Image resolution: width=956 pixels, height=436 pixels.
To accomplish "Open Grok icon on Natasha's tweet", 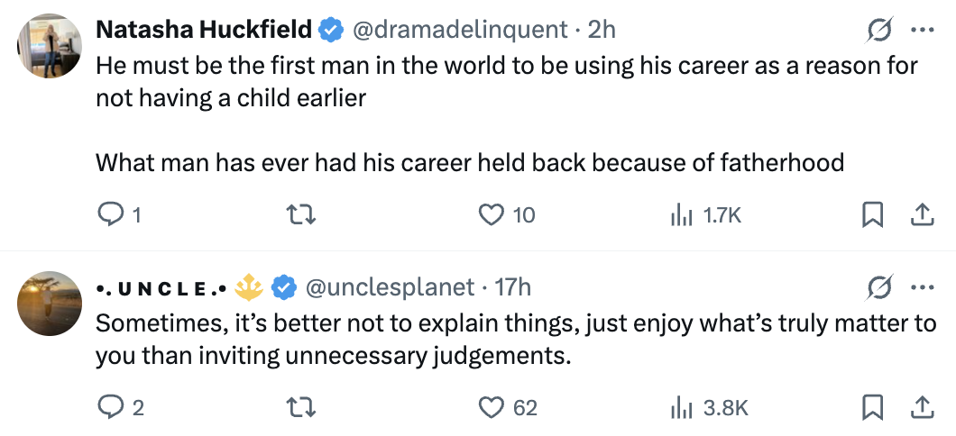I will 878,30.
